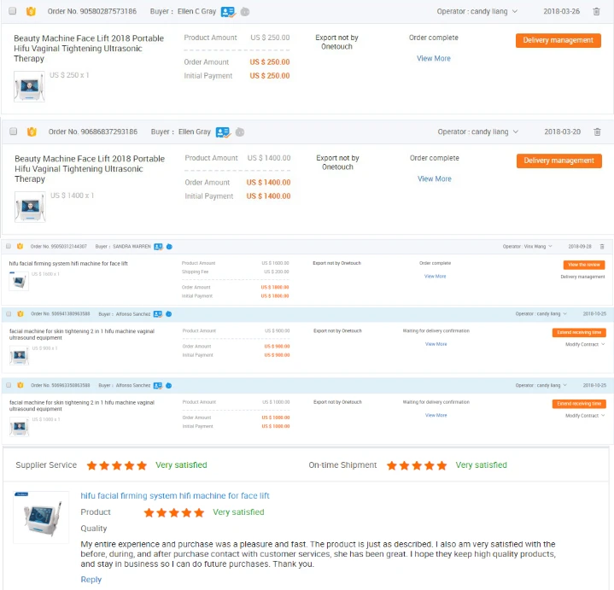Click the shield icon on the US $900 Alfonso Sanchez order

tap(20, 313)
